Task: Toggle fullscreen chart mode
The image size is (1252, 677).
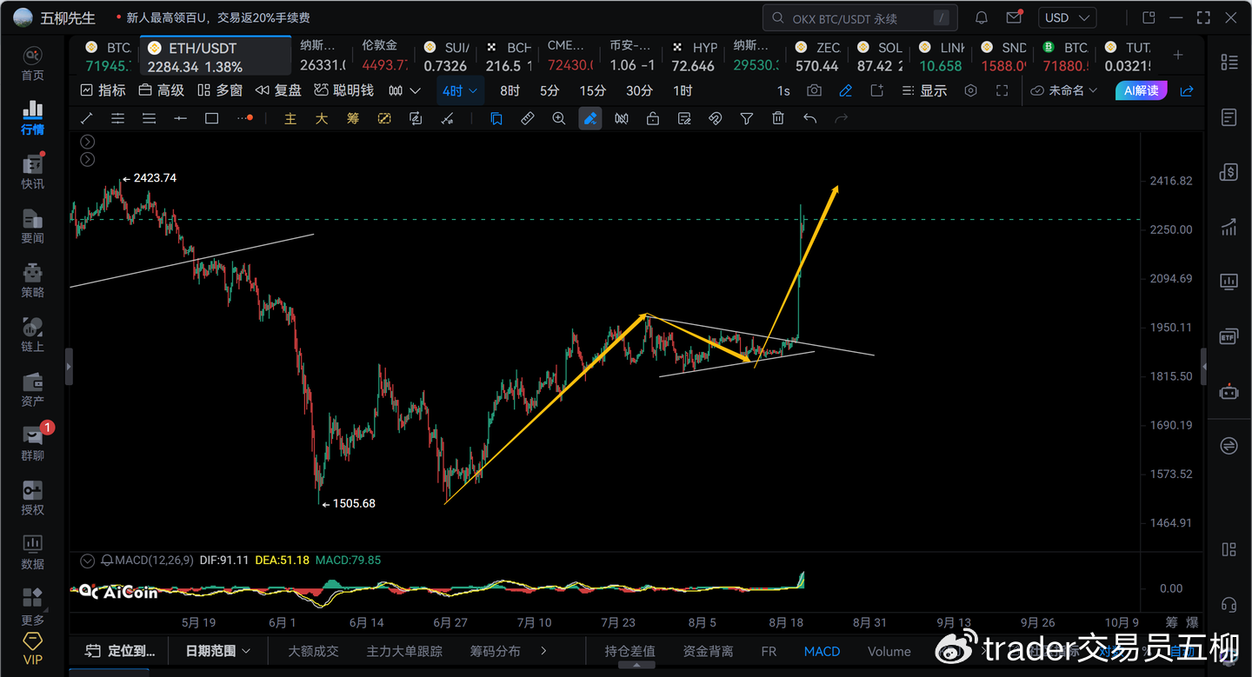Action: [1002, 90]
